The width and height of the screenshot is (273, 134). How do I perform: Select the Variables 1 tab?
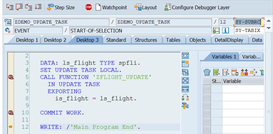(x=224, y=57)
